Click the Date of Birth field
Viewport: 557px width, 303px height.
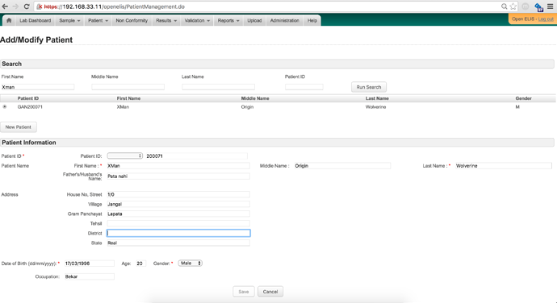89,264
